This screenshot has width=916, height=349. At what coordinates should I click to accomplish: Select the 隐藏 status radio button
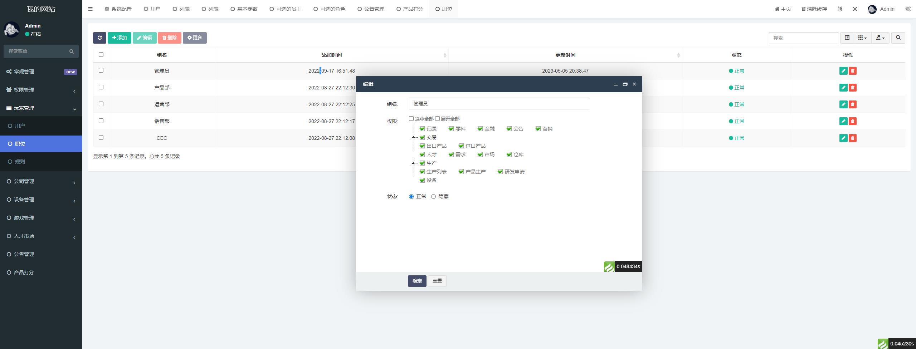[433, 197]
